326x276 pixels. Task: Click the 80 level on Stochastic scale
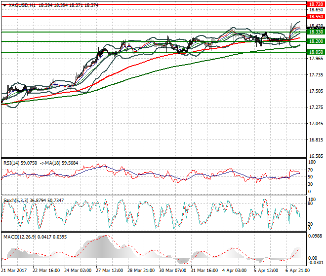[310, 204]
